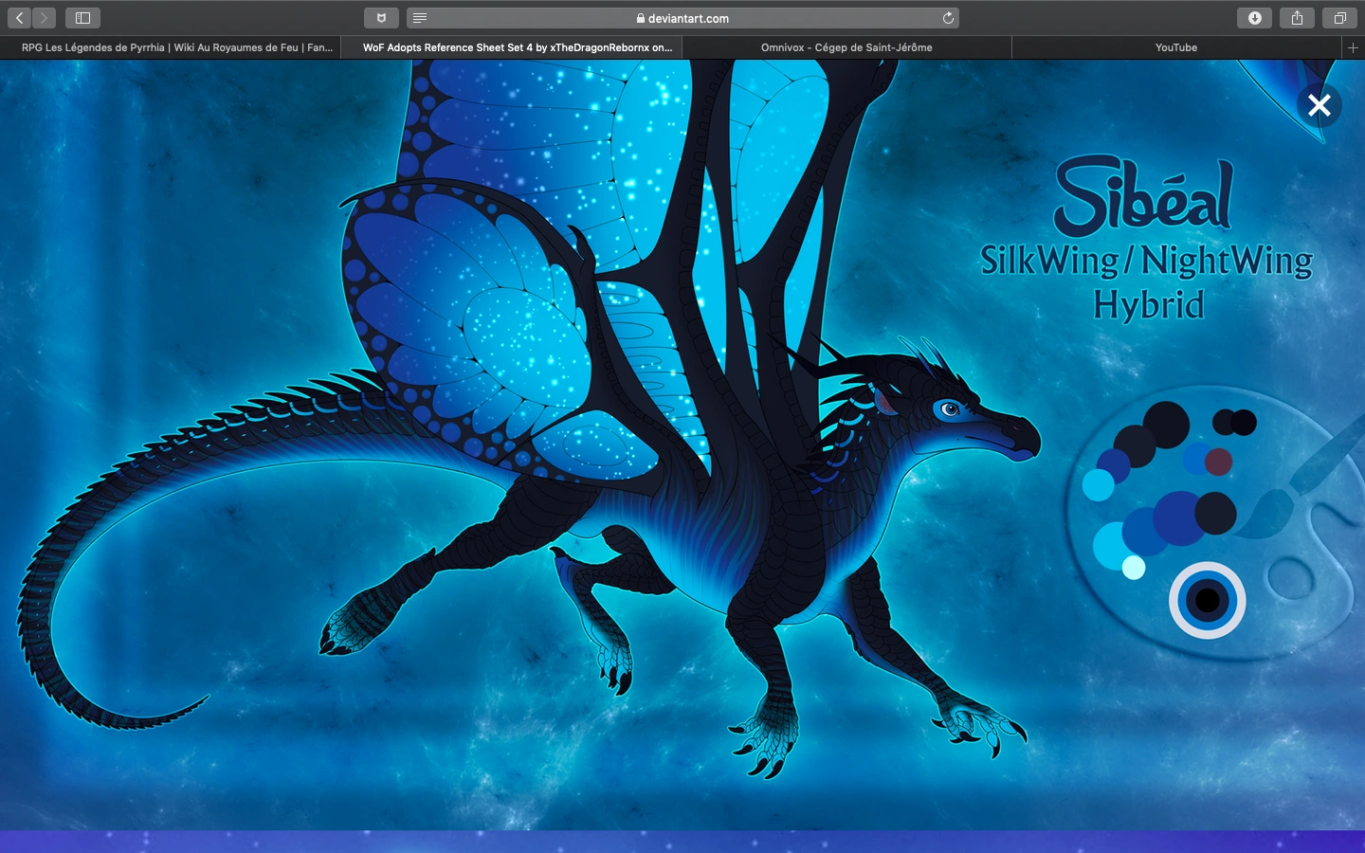Open the shield extension icon
This screenshot has width=1365, height=853.
(381, 18)
